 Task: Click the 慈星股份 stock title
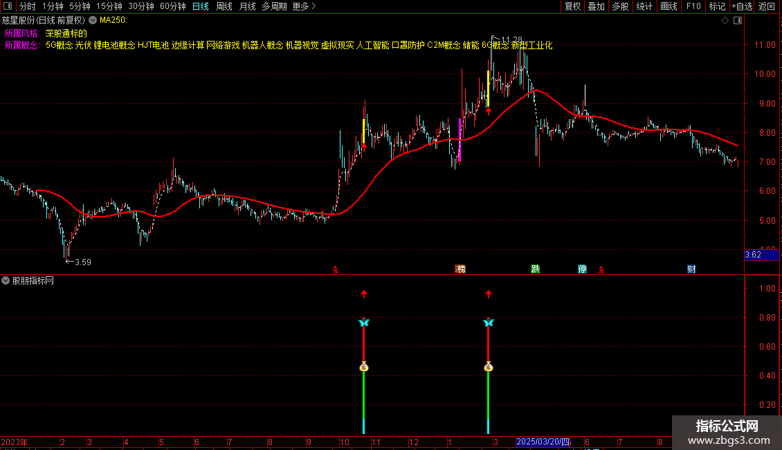click(44, 21)
